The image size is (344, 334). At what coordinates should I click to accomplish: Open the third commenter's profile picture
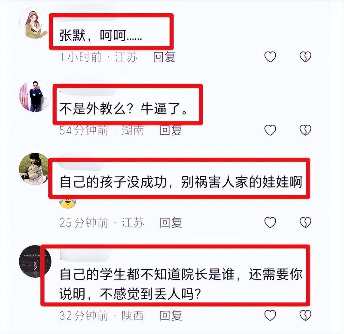(35, 169)
